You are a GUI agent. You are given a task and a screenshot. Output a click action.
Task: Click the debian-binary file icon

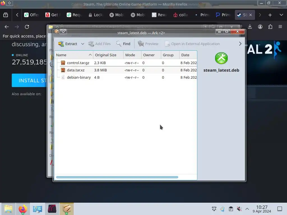coord(63,78)
